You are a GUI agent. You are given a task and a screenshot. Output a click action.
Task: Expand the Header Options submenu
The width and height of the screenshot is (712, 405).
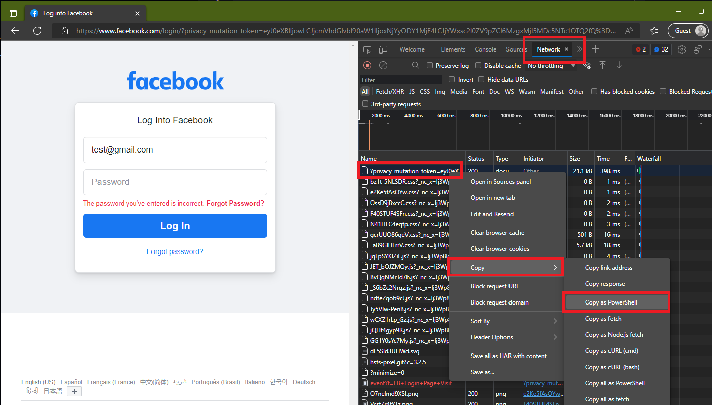(506, 337)
